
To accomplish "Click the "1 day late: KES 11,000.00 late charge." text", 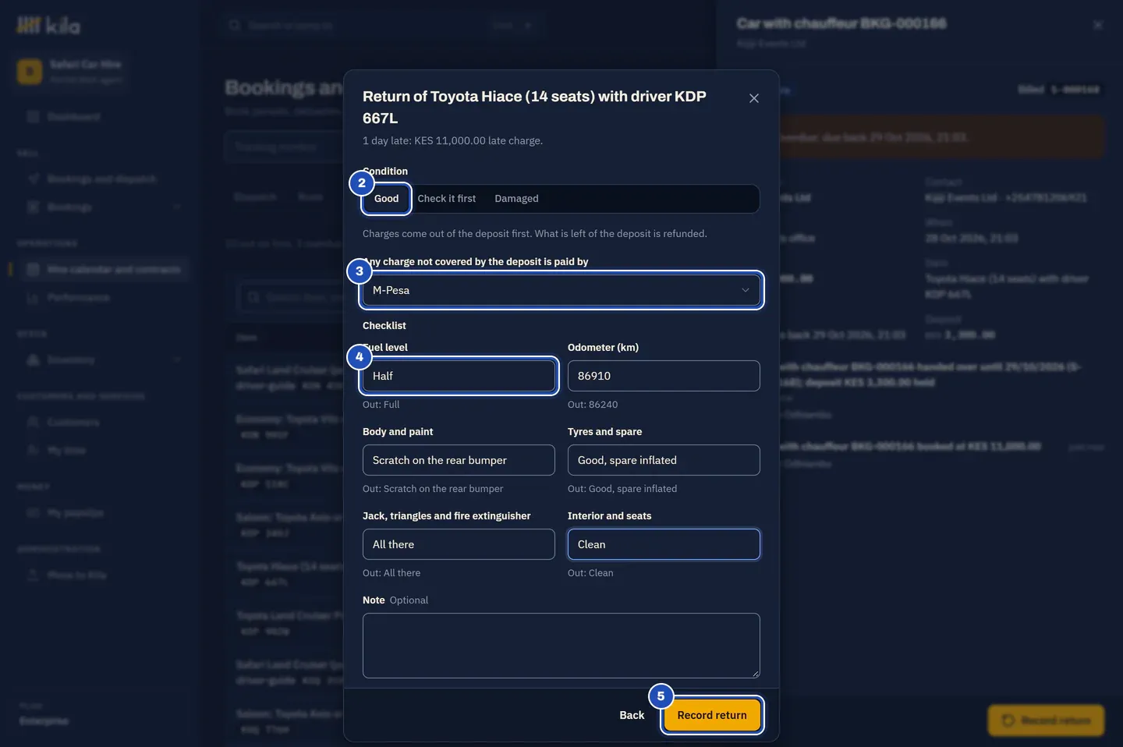I will [x=452, y=141].
